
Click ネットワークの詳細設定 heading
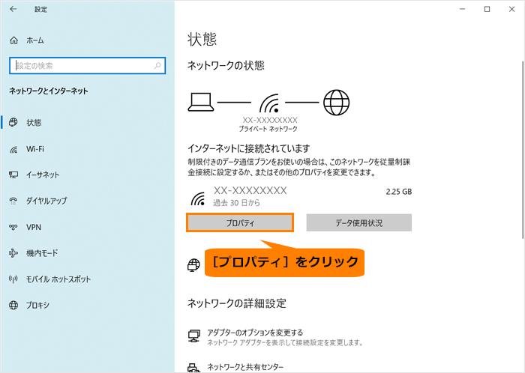237,303
